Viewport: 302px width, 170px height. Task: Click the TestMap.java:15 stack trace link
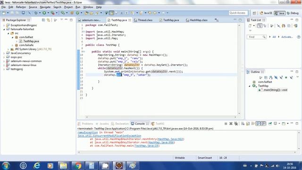click(x=146, y=146)
